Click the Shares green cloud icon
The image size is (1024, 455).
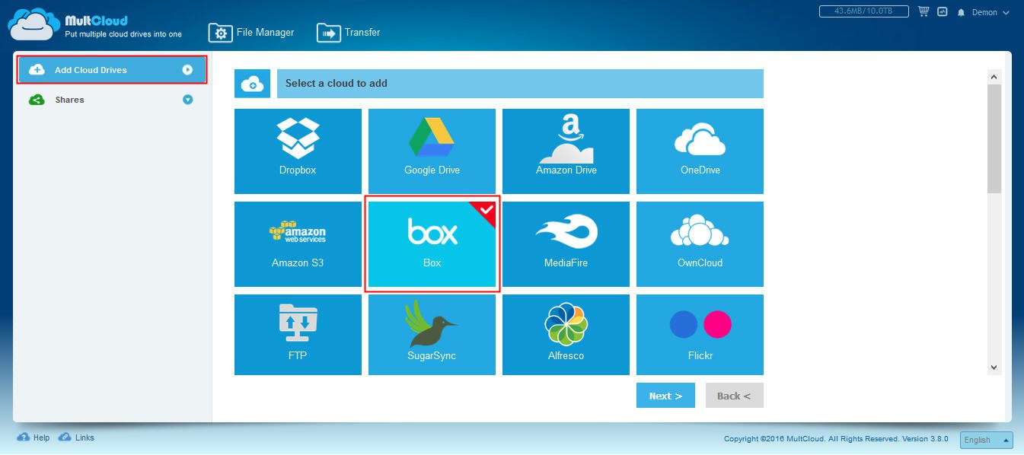(x=37, y=100)
